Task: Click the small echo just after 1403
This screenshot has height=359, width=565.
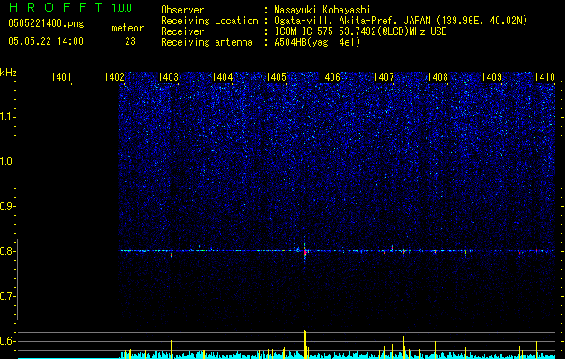Action: tap(172, 255)
